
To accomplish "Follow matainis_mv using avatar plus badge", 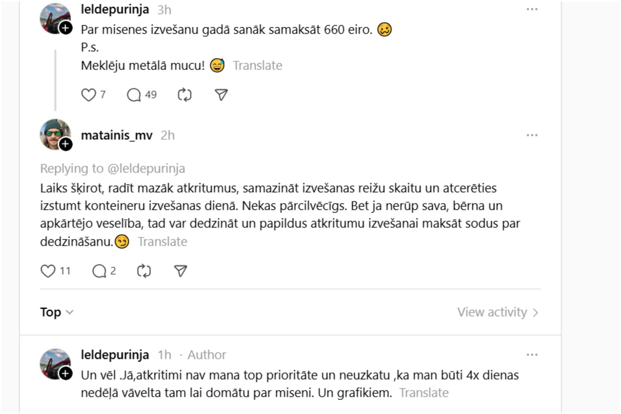I will point(66,144).
